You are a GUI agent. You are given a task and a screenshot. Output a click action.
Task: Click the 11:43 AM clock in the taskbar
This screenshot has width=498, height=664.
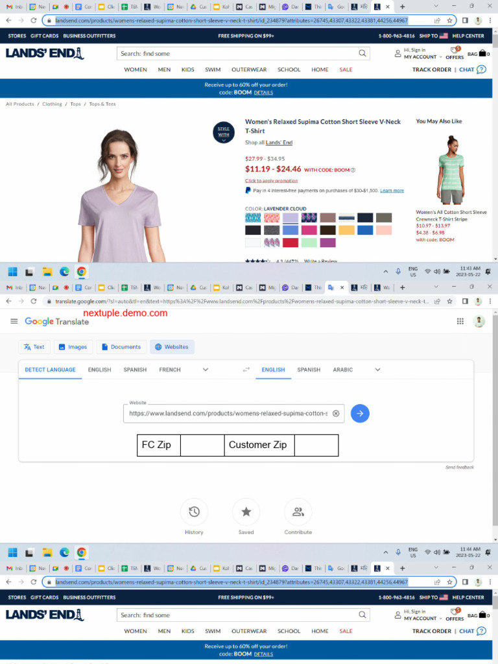point(469,272)
